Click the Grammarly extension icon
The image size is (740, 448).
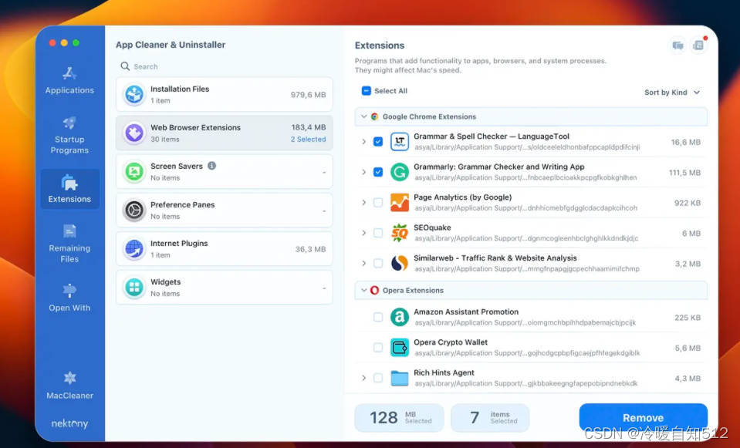click(x=399, y=172)
